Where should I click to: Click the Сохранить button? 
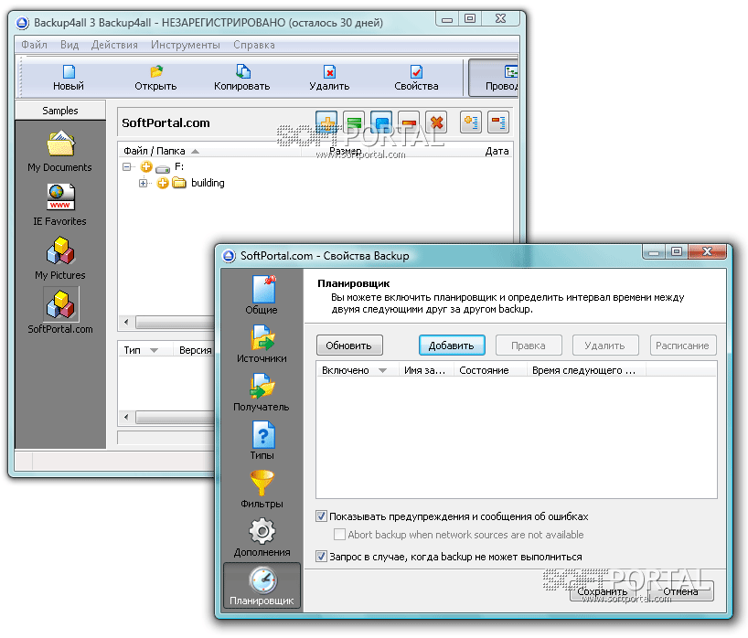point(603,591)
